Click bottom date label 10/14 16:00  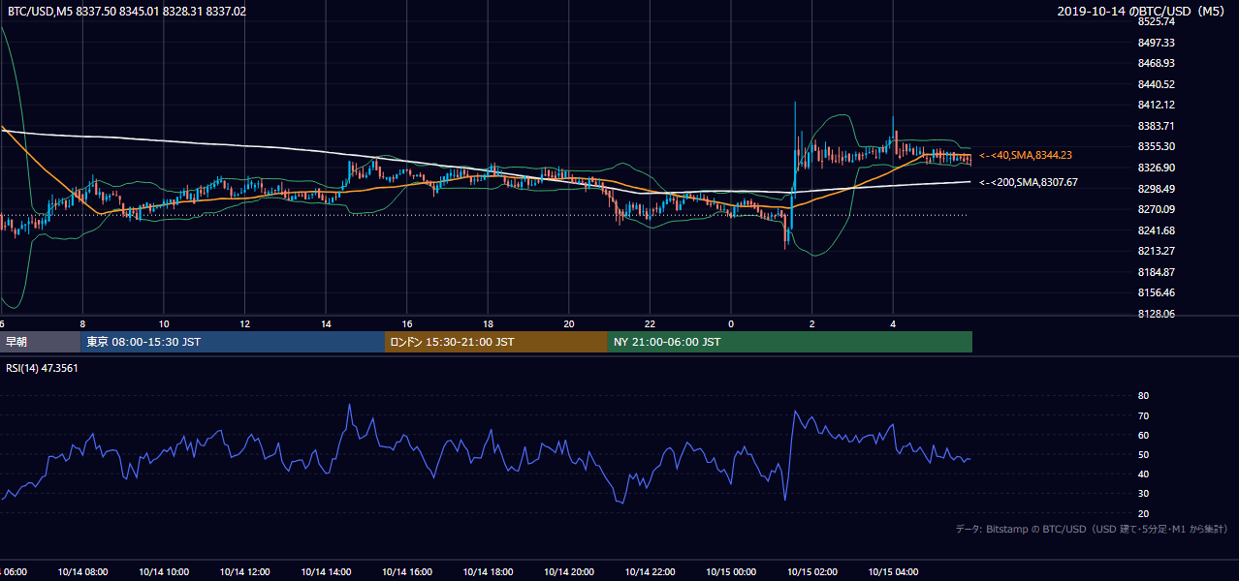pos(407,572)
